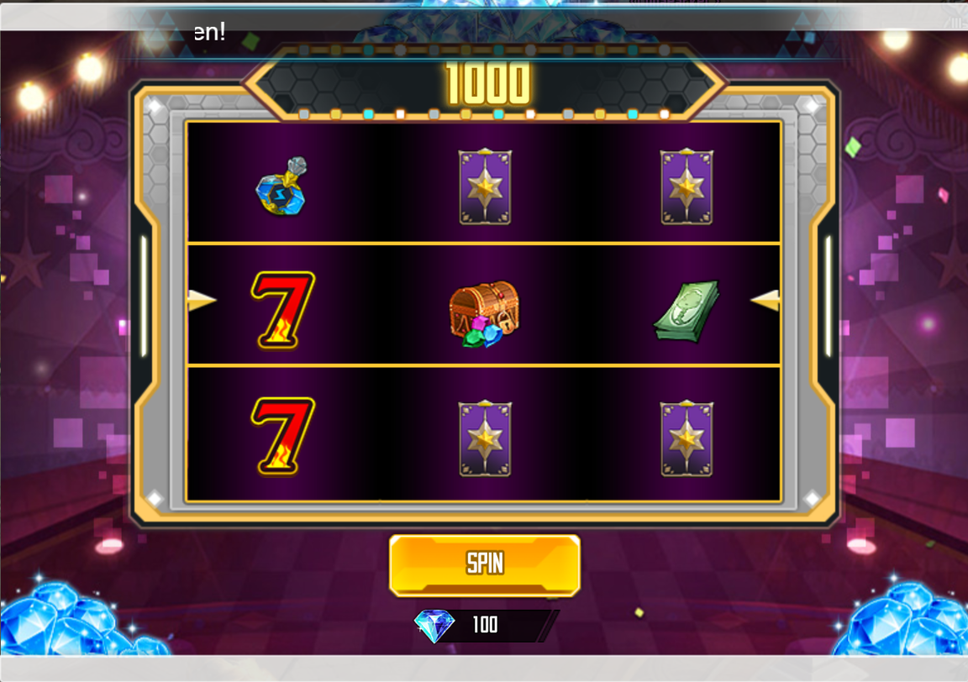The width and height of the screenshot is (968, 682).
Task: Click the 100 diamond cost label
Action: [x=485, y=625]
